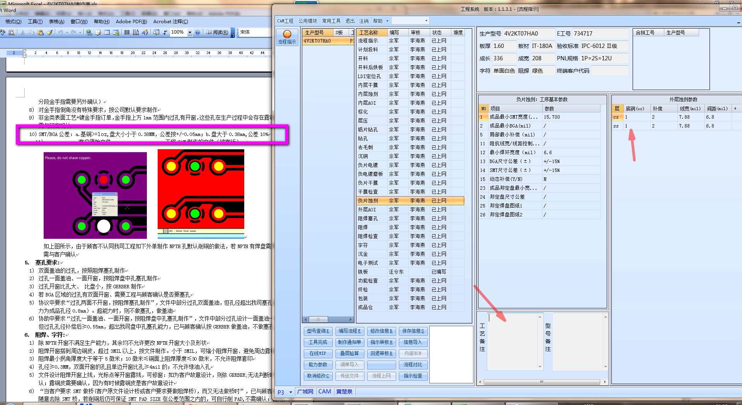Toggle the Show/Hide formatting marks icon
This screenshot has width=742, height=405.
165,32
